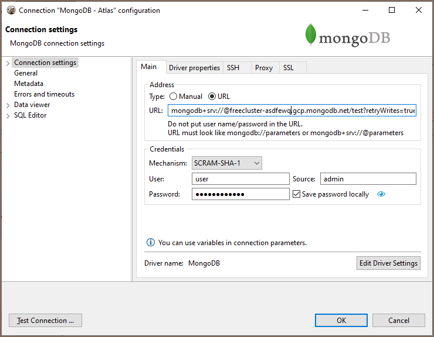
Task: Click into the MongoDB URL input field
Action: point(292,111)
